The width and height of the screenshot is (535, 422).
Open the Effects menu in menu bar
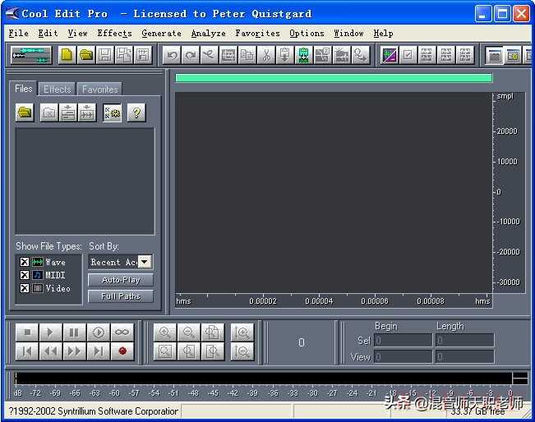114,34
